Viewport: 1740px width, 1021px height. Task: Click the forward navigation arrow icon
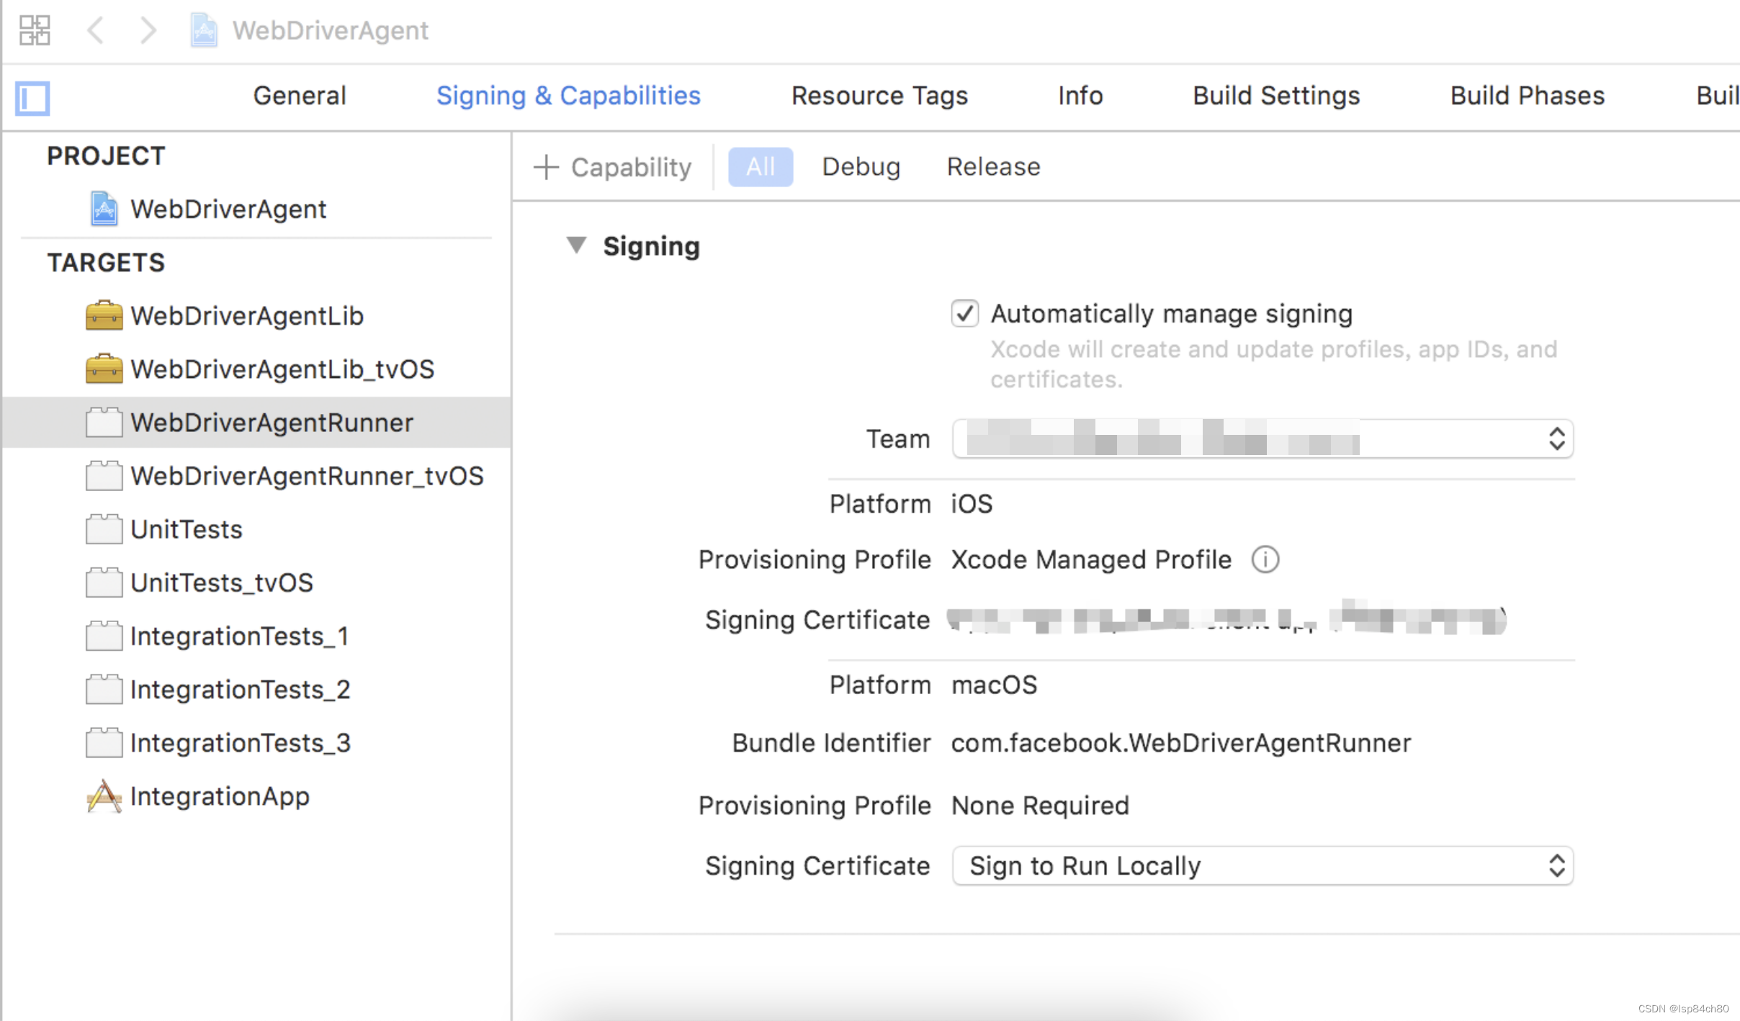pyautogui.click(x=148, y=30)
